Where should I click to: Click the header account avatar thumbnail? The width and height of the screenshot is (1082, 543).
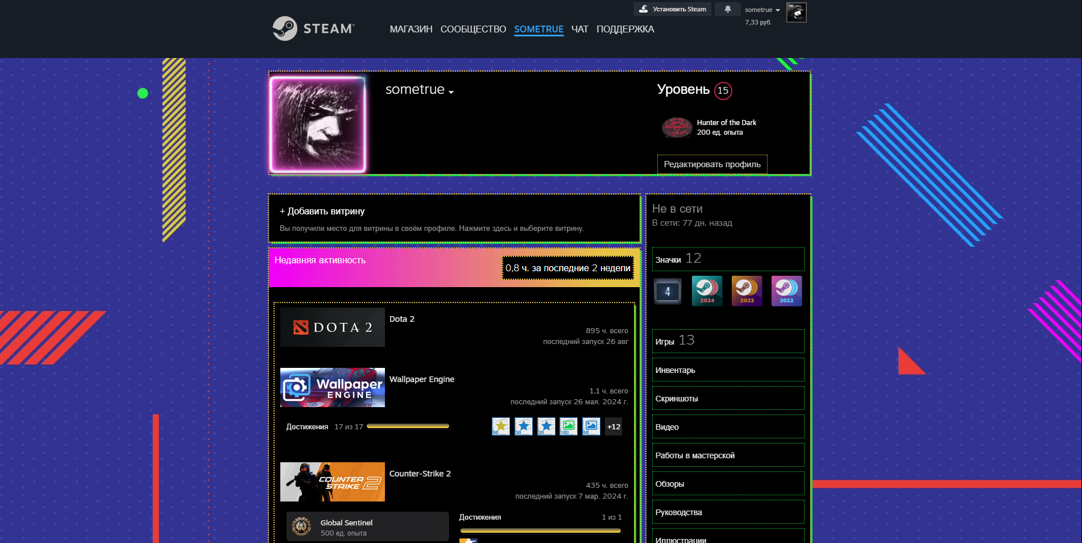click(x=796, y=13)
